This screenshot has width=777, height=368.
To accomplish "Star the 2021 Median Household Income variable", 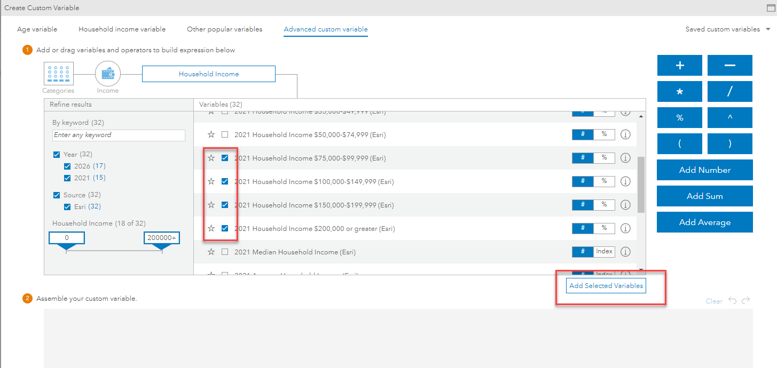I will tap(210, 251).
